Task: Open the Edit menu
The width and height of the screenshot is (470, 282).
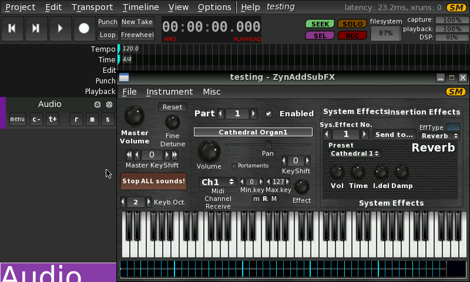Action: pos(53,7)
